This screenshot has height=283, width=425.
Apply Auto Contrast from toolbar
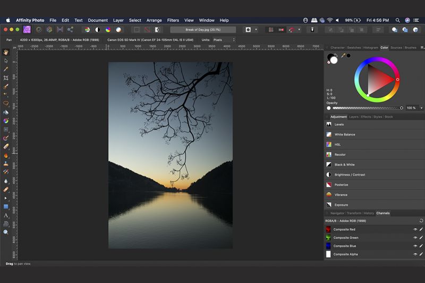(x=98, y=30)
